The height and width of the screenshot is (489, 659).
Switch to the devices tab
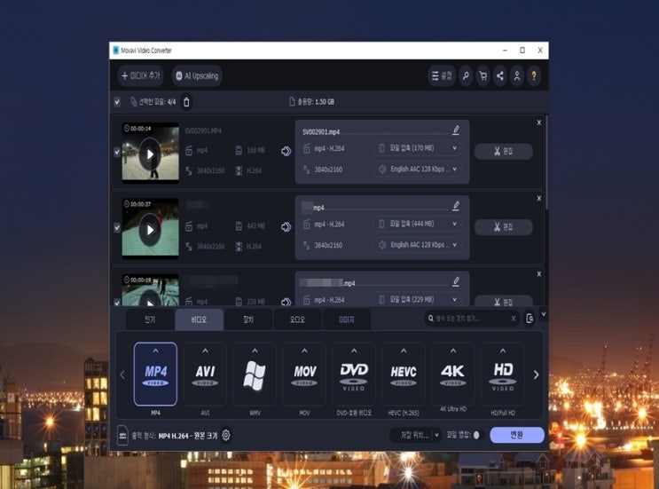(x=248, y=319)
